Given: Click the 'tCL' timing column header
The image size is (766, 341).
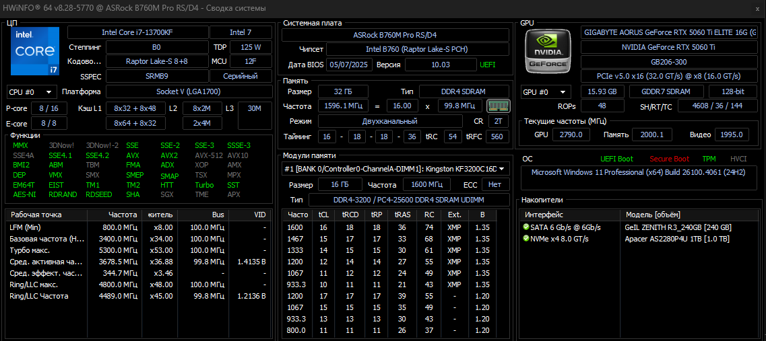Looking at the screenshot, I should click(323, 215).
